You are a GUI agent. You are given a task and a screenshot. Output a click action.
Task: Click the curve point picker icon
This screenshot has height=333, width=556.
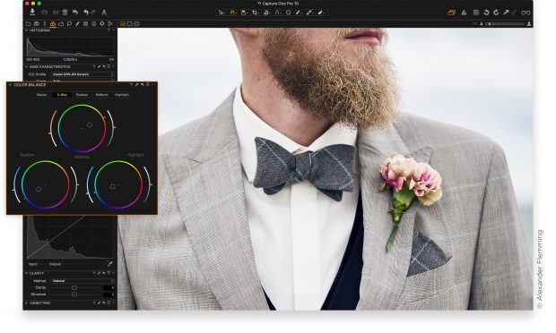pos(110,264)
